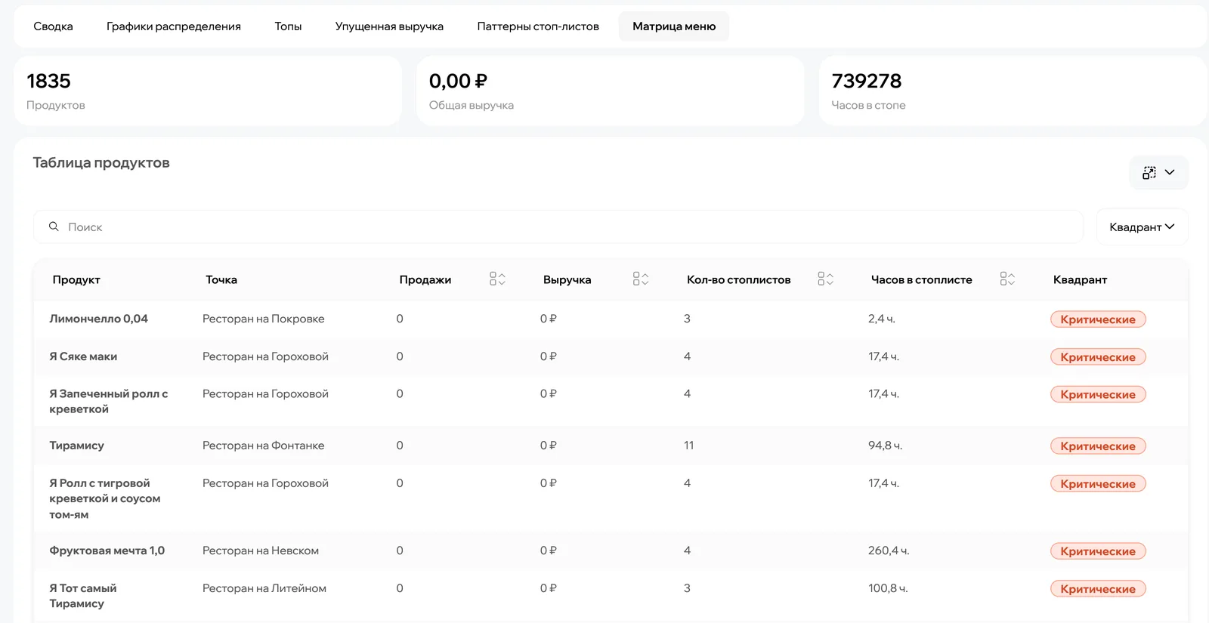The image size is (1209, 623).
Task: Expand the Квадрант filter dropdown
Action: [1142, 227]
